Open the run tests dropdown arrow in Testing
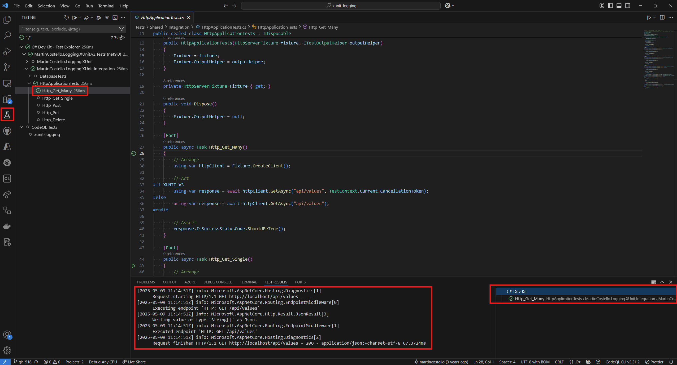677x365 pixels. pyautogui.click(x=80, y=17)
